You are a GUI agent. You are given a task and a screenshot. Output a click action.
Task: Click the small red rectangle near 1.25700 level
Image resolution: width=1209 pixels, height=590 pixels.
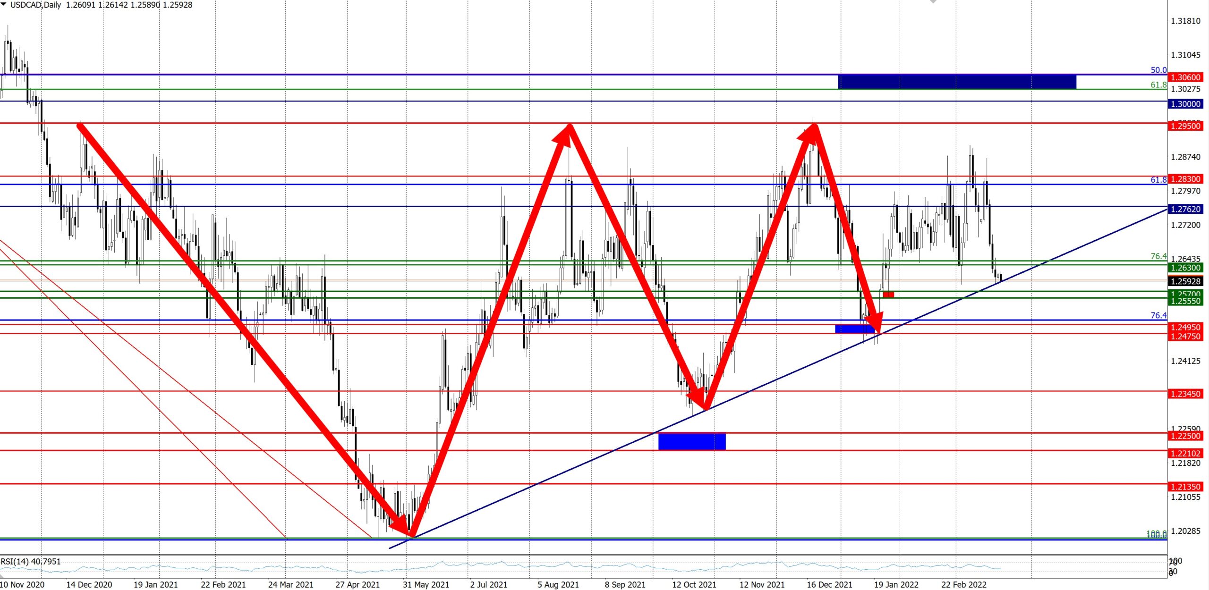pos(888,295)
